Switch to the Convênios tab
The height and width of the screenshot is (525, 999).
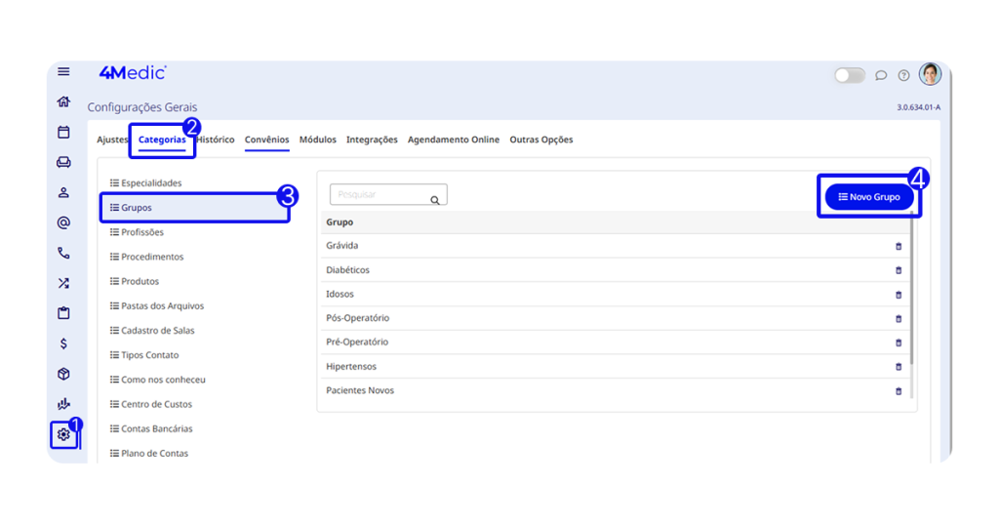click(266, 140)
